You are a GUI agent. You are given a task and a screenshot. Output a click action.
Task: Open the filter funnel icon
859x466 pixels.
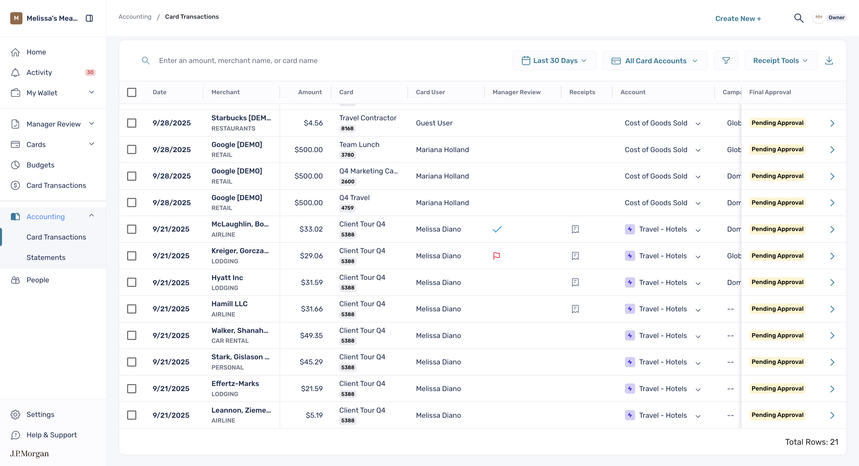(x=726, y=61)
